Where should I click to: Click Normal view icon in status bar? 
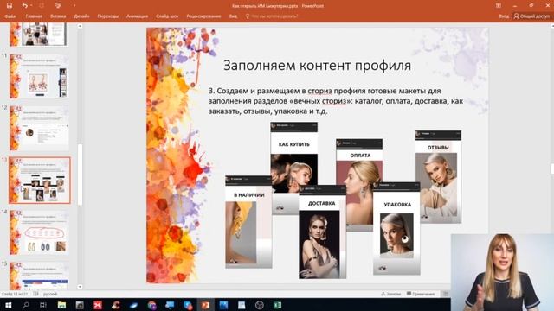click(x=446, y=294)
